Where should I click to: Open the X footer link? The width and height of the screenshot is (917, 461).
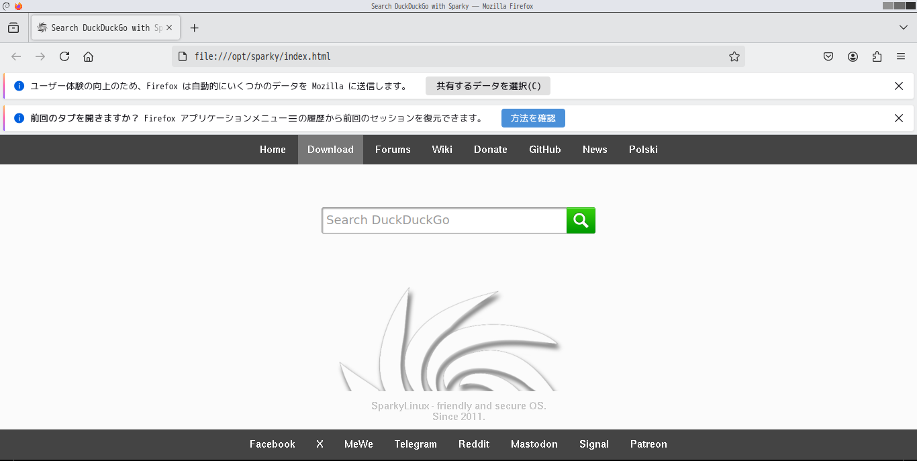[320, 444]
